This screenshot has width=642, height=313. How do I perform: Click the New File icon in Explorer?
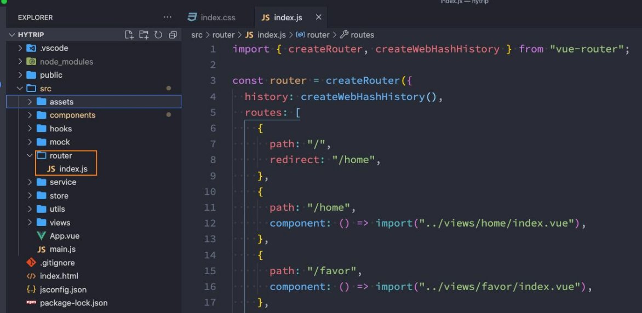(129, 35)
